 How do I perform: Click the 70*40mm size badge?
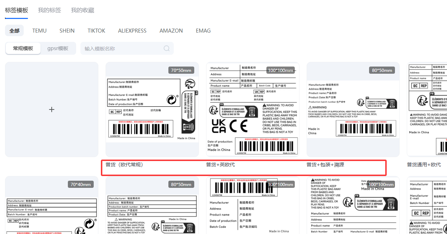tap(81, 184)
